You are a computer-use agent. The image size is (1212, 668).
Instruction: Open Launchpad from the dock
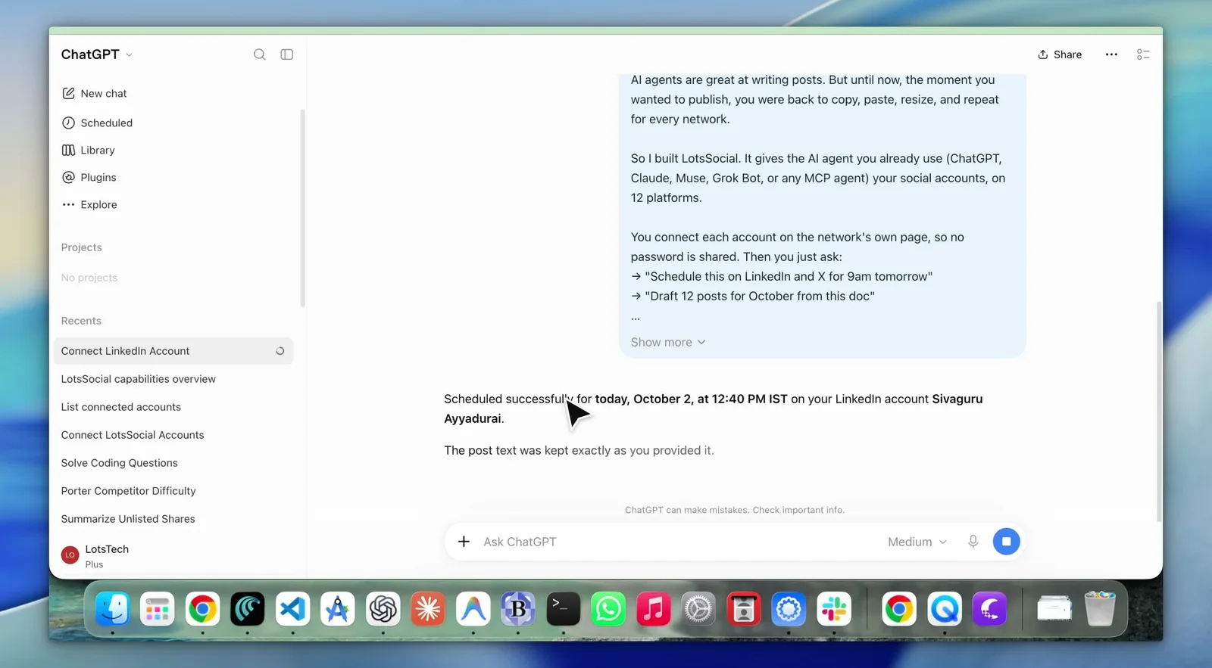coord(158,609)
